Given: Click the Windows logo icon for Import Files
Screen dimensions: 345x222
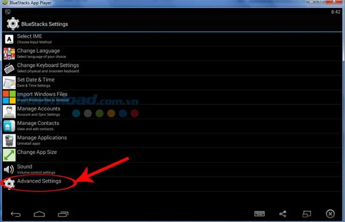Looking at the screenshot, I should [9, 97].
